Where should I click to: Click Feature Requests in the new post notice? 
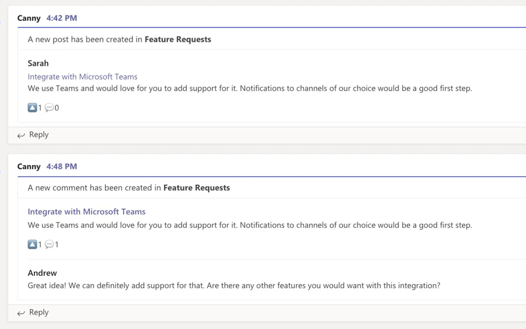(x=178, y=39)
